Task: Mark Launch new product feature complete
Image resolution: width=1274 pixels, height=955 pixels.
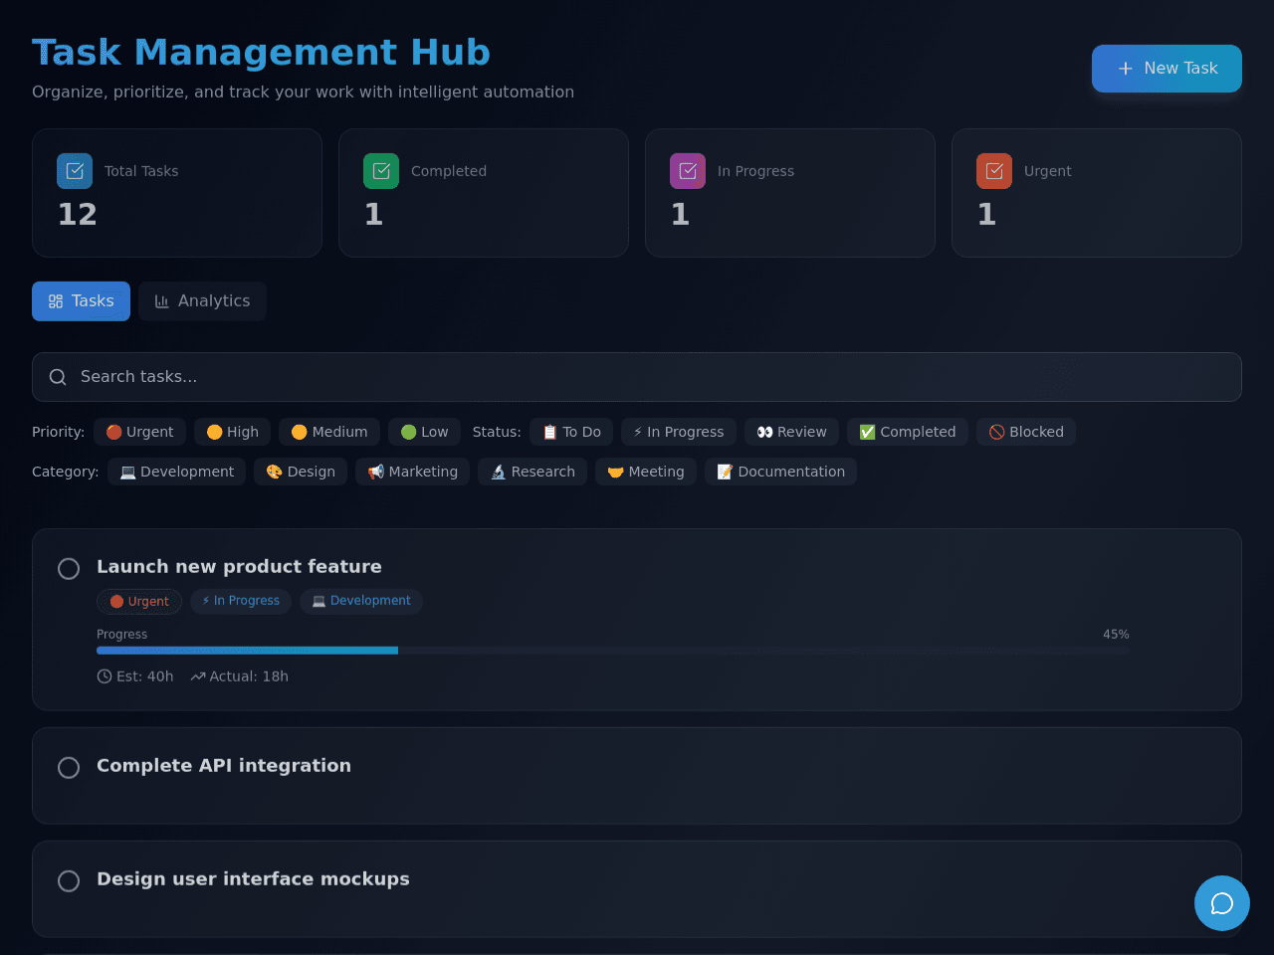Action: (69, 569)
